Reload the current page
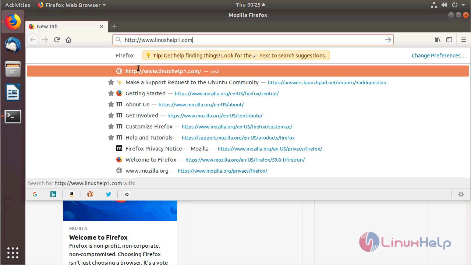Screen dimensions: 471x265 [x=57, y=40]
